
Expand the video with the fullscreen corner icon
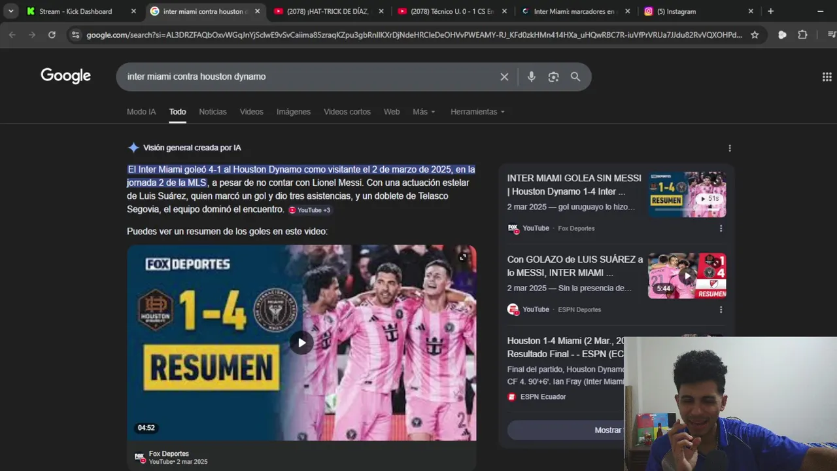(463, 257)
